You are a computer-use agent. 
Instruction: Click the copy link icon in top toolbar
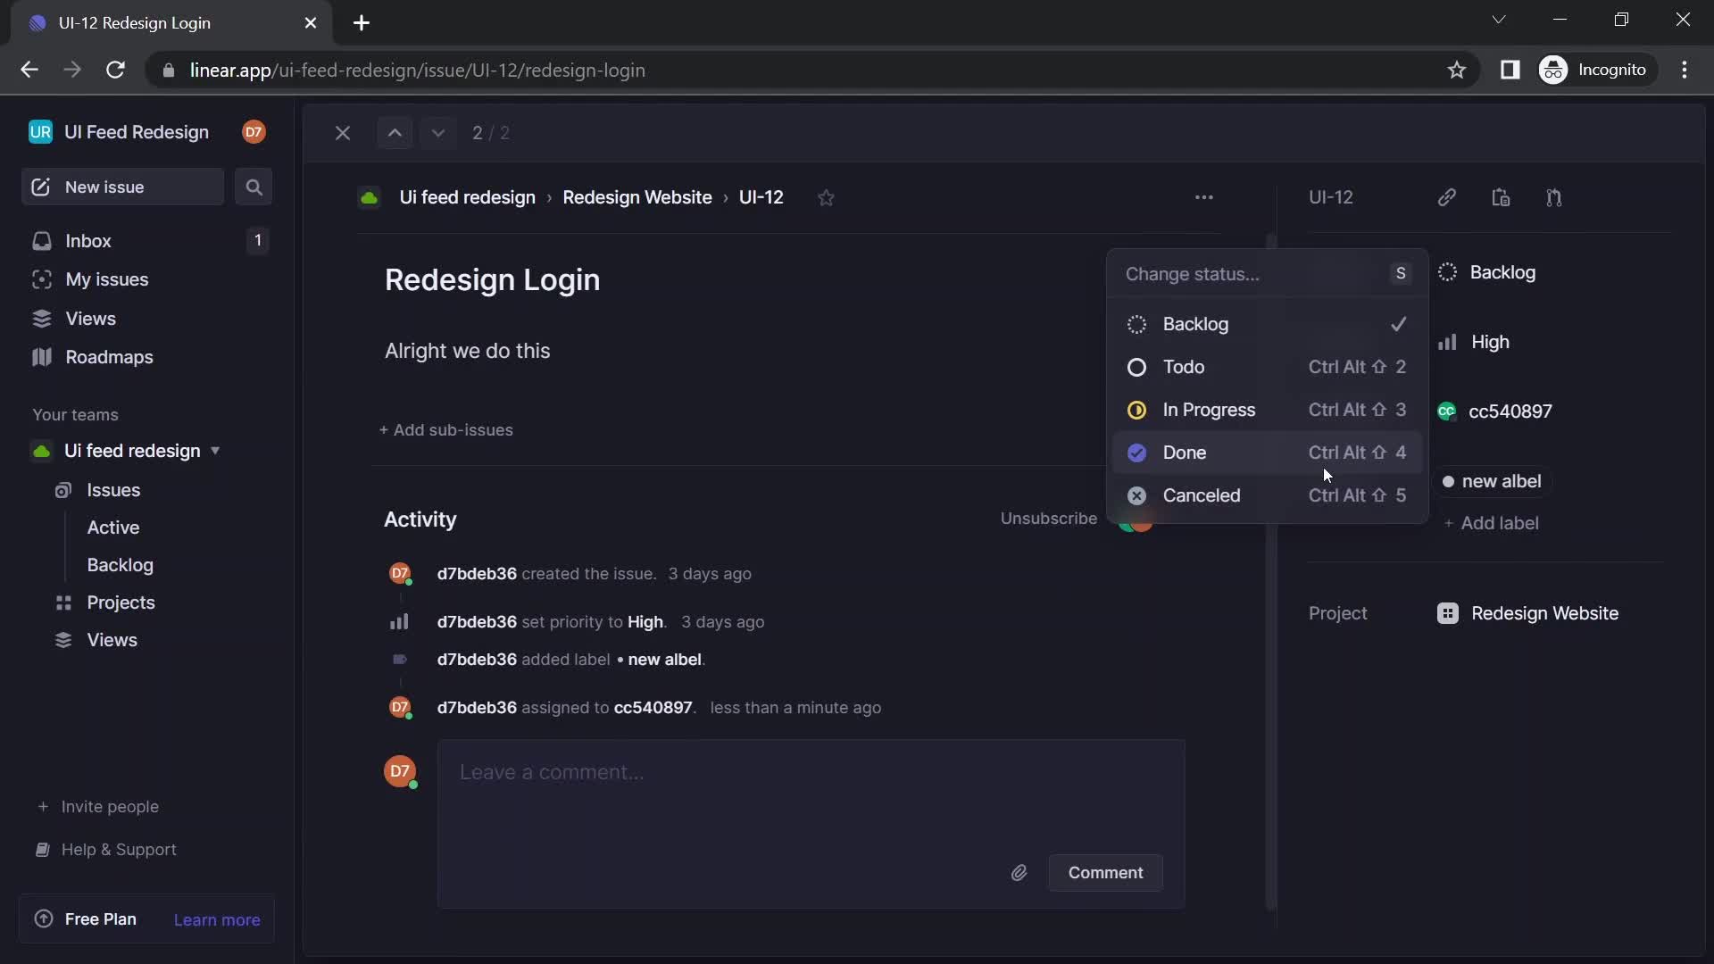click(1447, 196)
